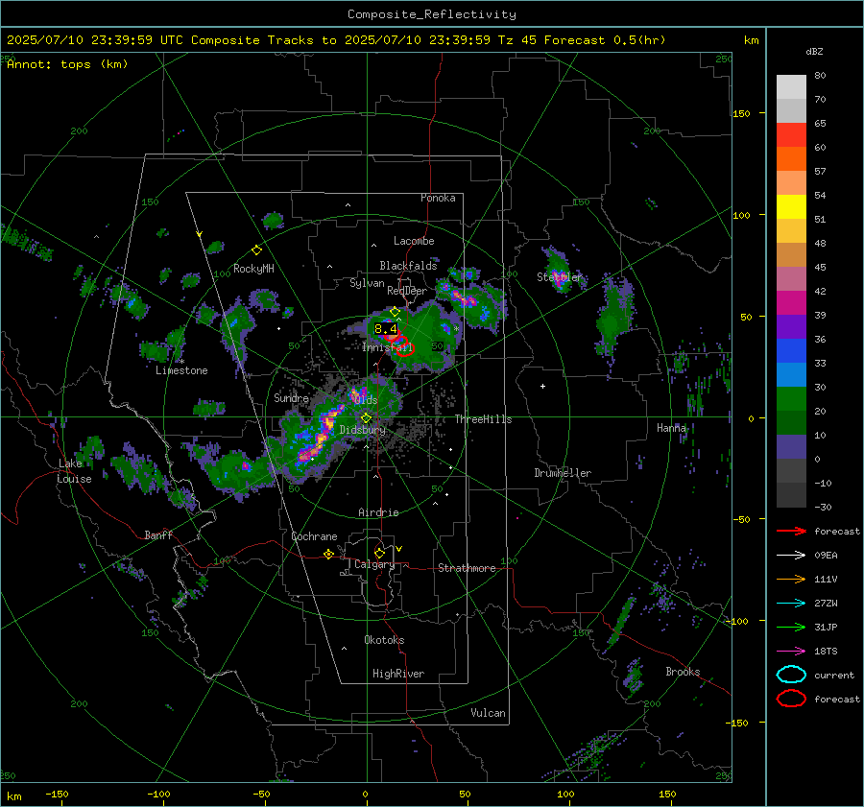This screenshot has height=807, width=864.
Task: Click the -150 tick on bottom axis
Action: pyautogui.click(x=57, y=794)
